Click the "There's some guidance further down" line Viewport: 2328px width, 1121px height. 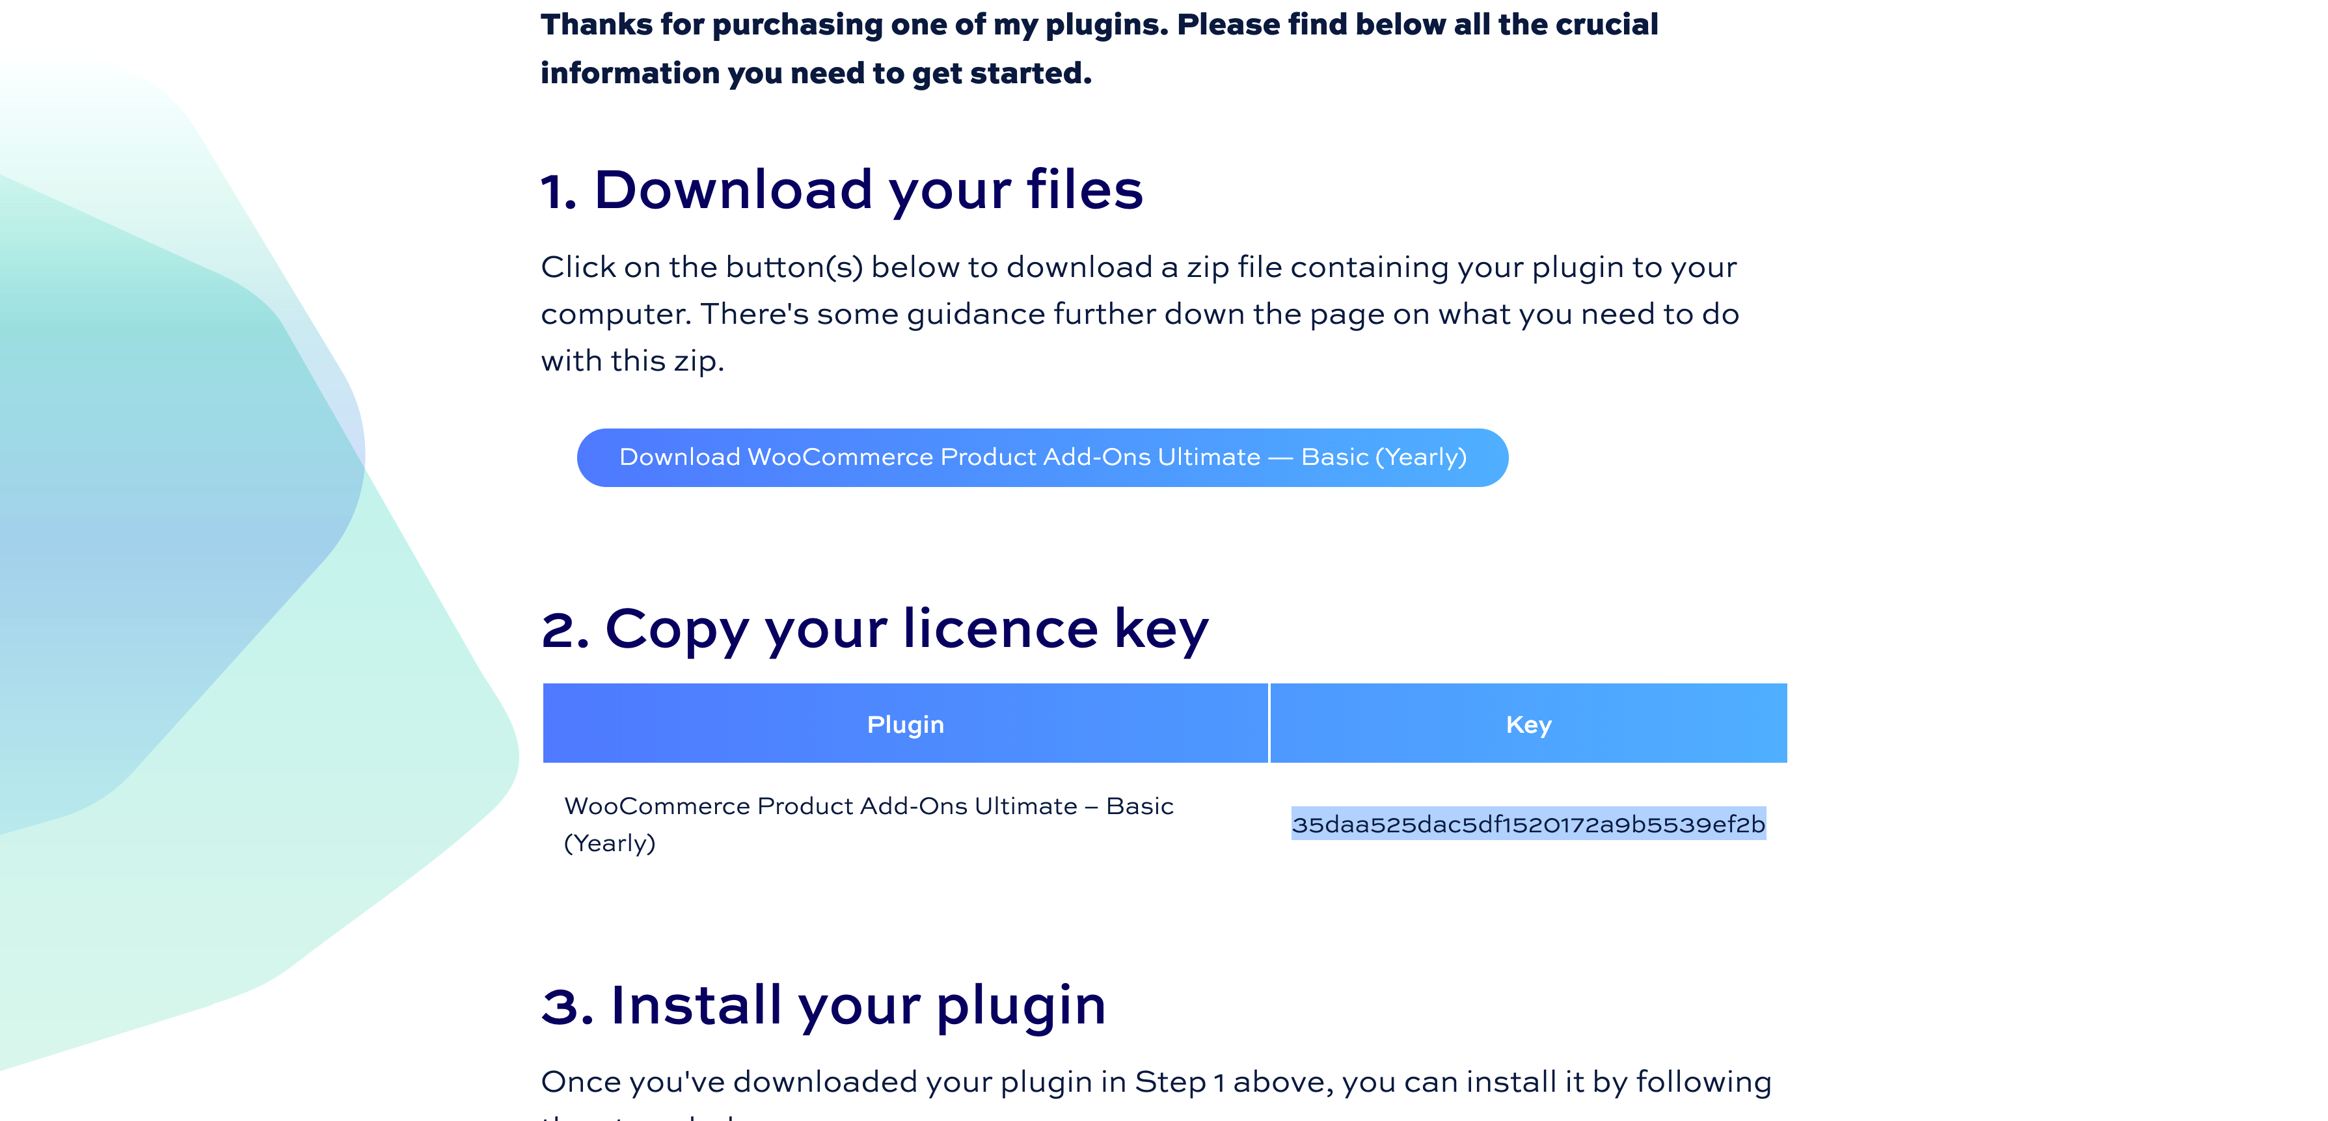coord(1139,314)
